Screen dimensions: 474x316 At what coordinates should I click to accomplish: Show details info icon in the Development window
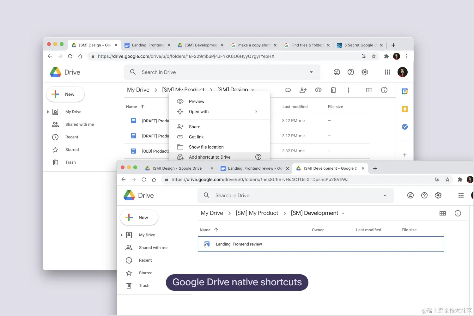(x=458, y=213)
